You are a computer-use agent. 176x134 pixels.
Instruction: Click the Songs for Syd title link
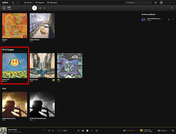tap(34, 80)
